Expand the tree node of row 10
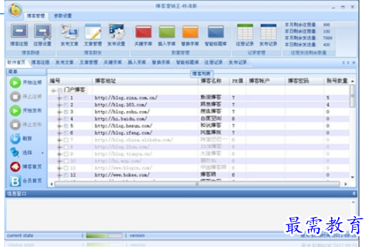The height and width of the screenshot is (247, 369). (60, 161)
